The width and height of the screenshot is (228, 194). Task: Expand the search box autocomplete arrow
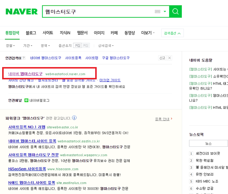pos(165,11)
